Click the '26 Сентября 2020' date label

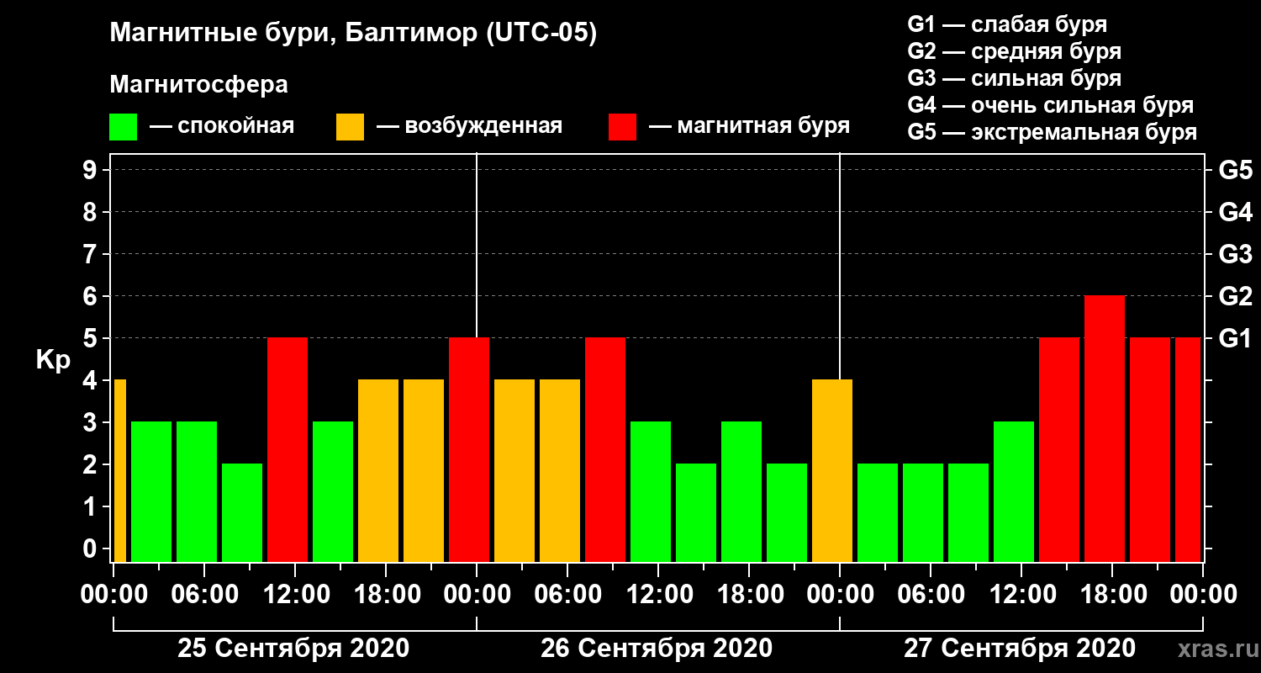point(657,649)
